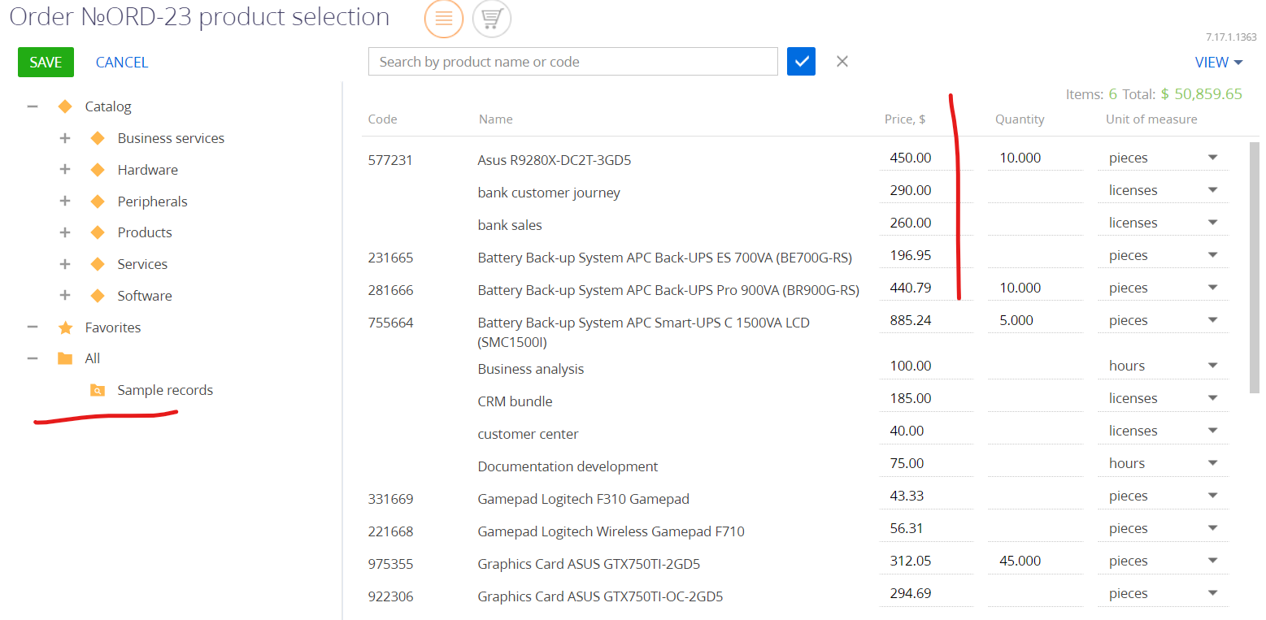Image resolution: width=1266 pixels, height=620 pixels.
Task: Click product code 922306
Action: (x=390, y=596)
